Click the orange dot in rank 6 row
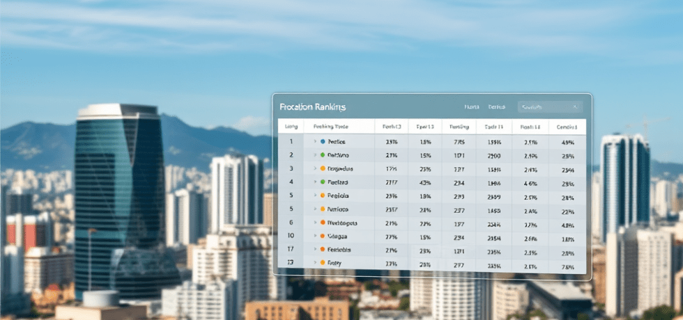 click(x=323, y=223)
